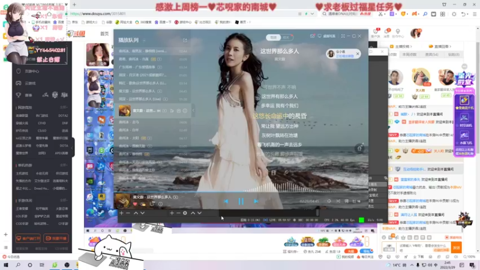Screen dimensions: 480x270
Task: Click taskbar clock showing 2022/3/29
Action: 447,265
